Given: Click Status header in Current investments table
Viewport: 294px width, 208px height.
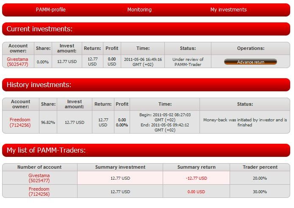Looking at the screenshot, I should tap(188, 48).
